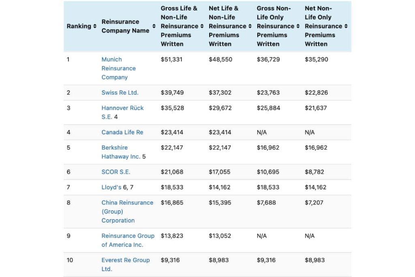
Task: Click the row for rank 4
Action: point(207,132)
